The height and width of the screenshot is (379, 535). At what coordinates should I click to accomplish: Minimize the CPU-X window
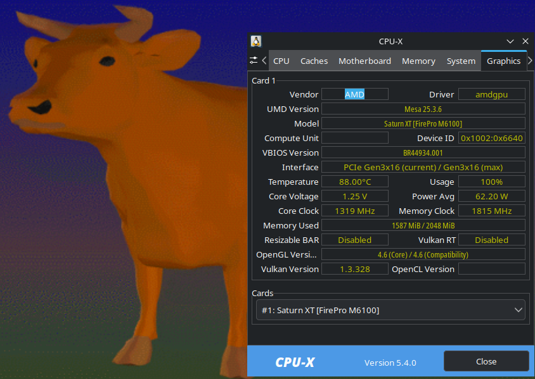tap(510, 41)
